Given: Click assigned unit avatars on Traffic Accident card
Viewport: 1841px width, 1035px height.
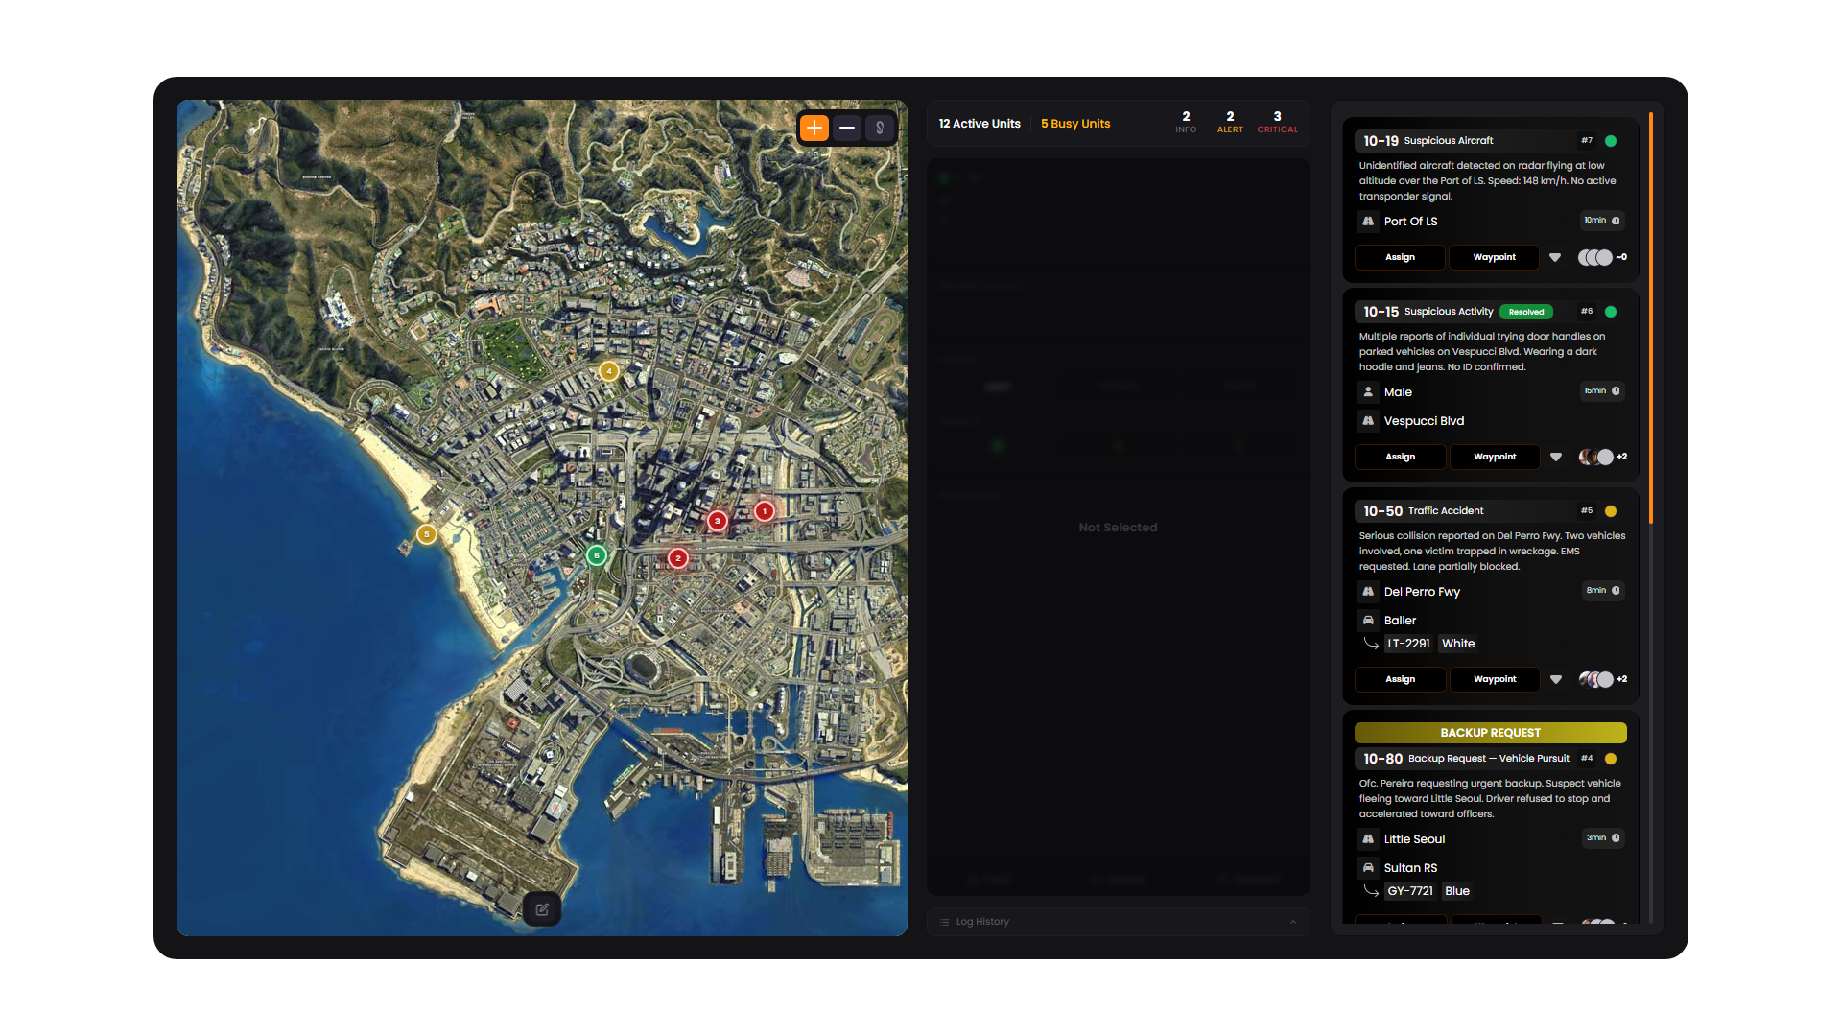Looking at the screenshot, I should 1595,680.
